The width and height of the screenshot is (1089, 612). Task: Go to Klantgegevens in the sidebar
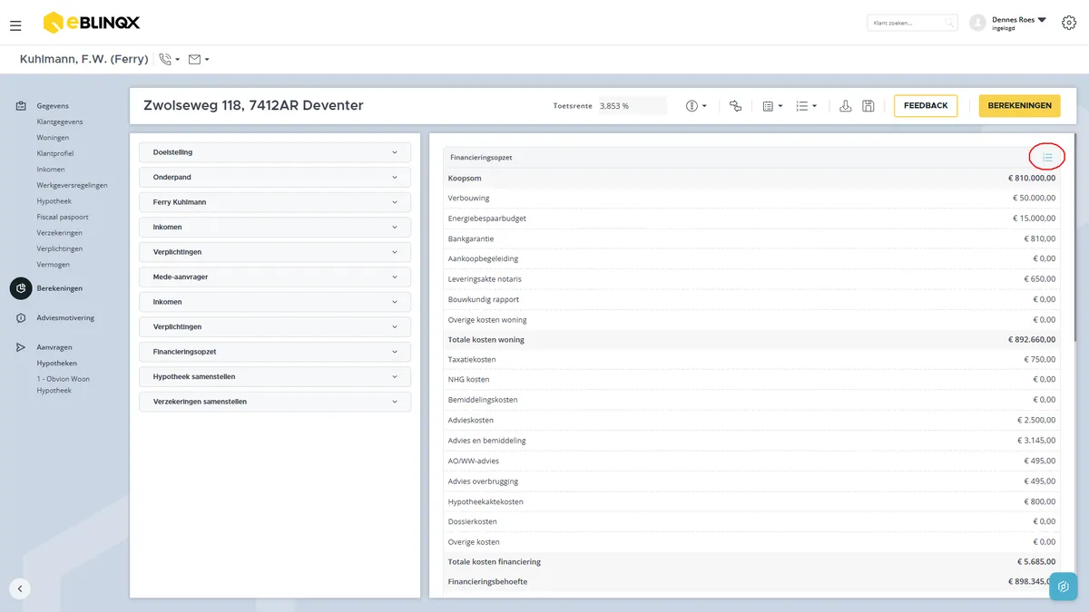point(60,121)
